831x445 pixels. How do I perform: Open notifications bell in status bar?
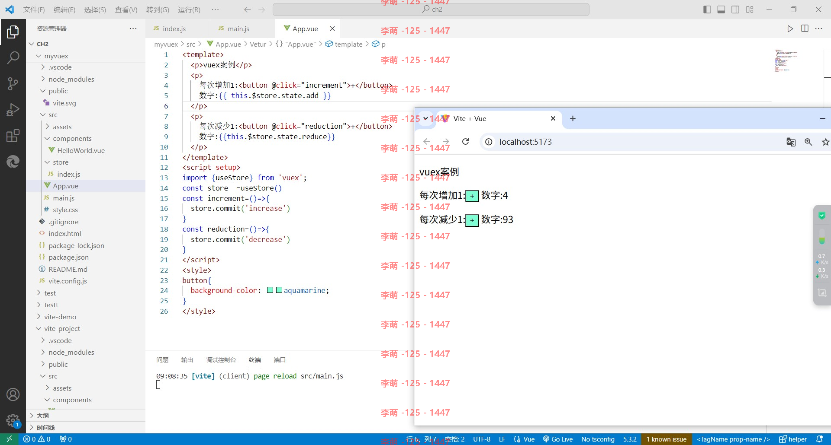pyautogui.click(x=819, y=439)
